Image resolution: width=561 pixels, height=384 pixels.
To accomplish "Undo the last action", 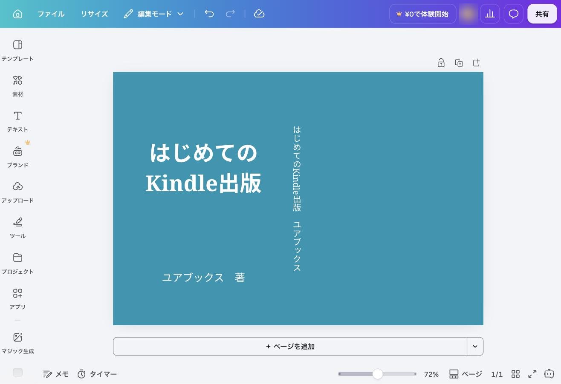I will [x=209, y=14].
